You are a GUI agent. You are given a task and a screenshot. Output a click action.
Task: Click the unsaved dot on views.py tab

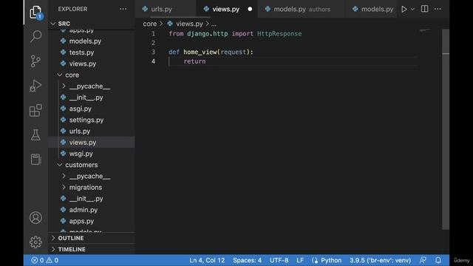coord(250,9)
